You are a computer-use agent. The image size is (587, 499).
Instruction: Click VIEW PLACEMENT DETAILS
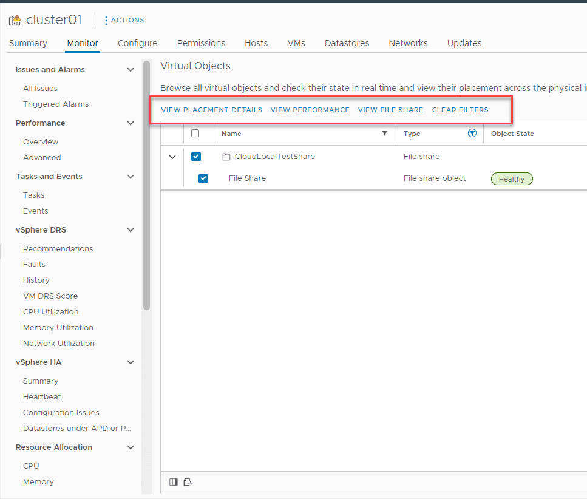pos(211,110)
